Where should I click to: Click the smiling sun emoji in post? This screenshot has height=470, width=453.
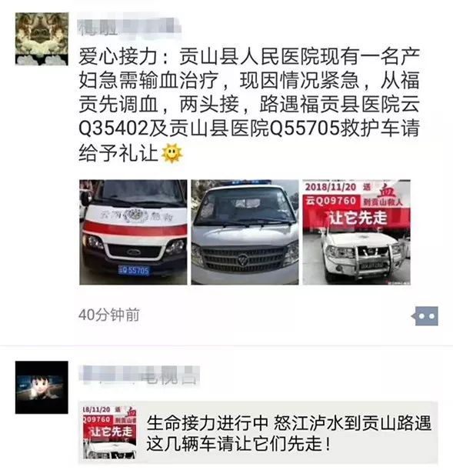point(172,153)
